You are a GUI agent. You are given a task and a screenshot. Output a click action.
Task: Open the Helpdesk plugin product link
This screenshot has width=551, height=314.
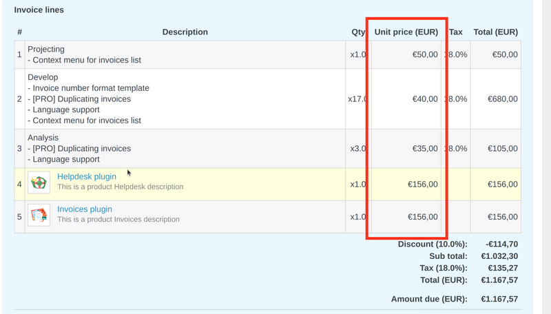click(x=86, y=177)
